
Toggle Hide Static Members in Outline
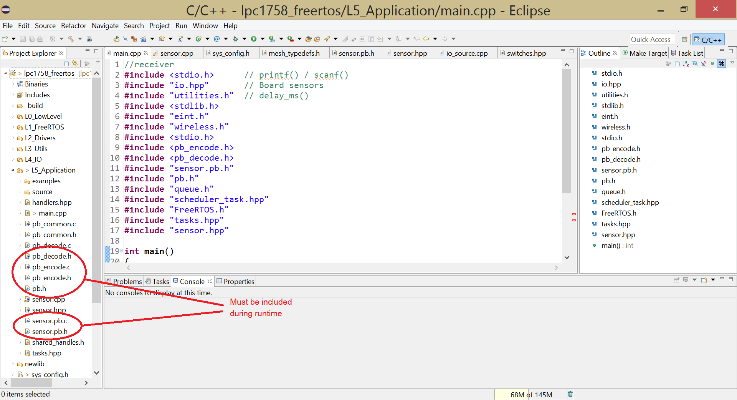point(704,63)
